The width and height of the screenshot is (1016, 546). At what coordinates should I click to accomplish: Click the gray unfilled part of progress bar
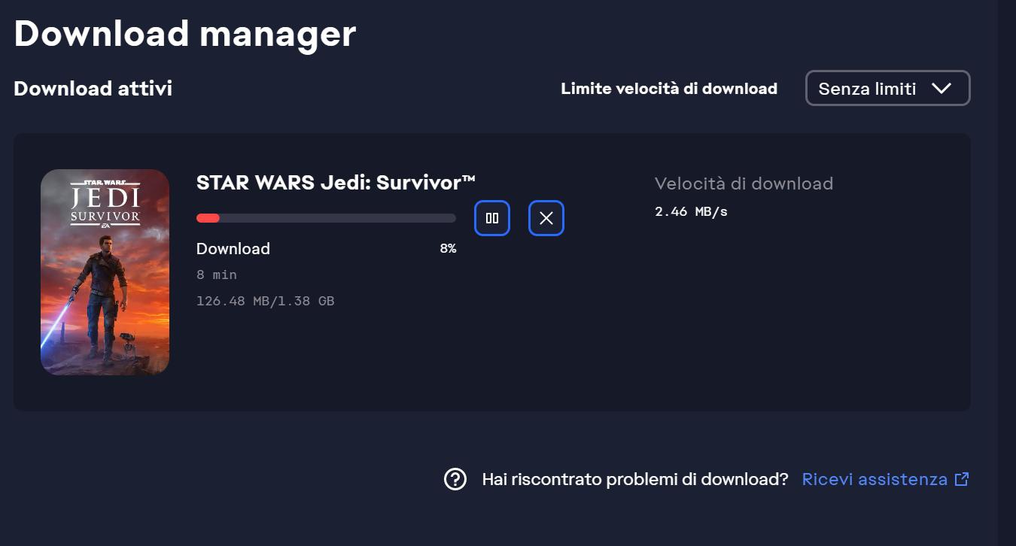pos(339,218)
